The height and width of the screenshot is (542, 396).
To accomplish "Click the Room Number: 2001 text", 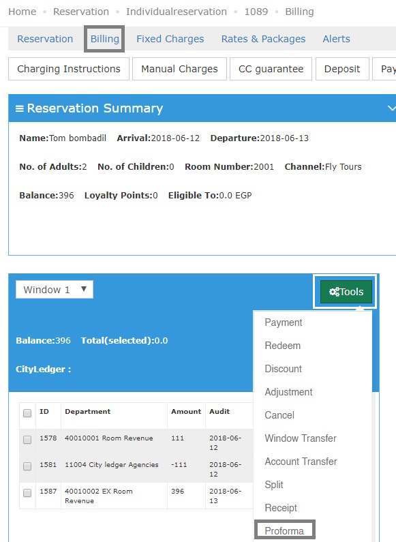I will click(x=229, y=166).
